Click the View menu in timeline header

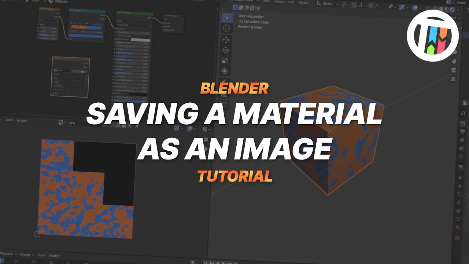point(41,255)
